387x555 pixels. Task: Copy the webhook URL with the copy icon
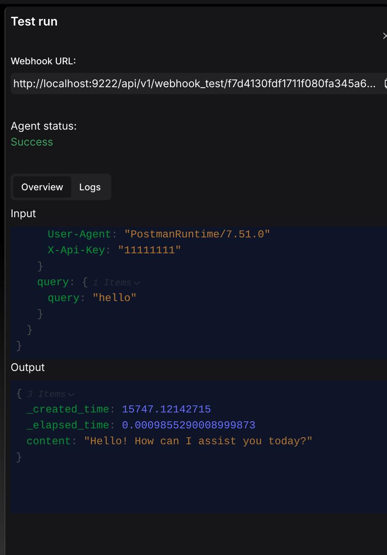coord(385,83)
